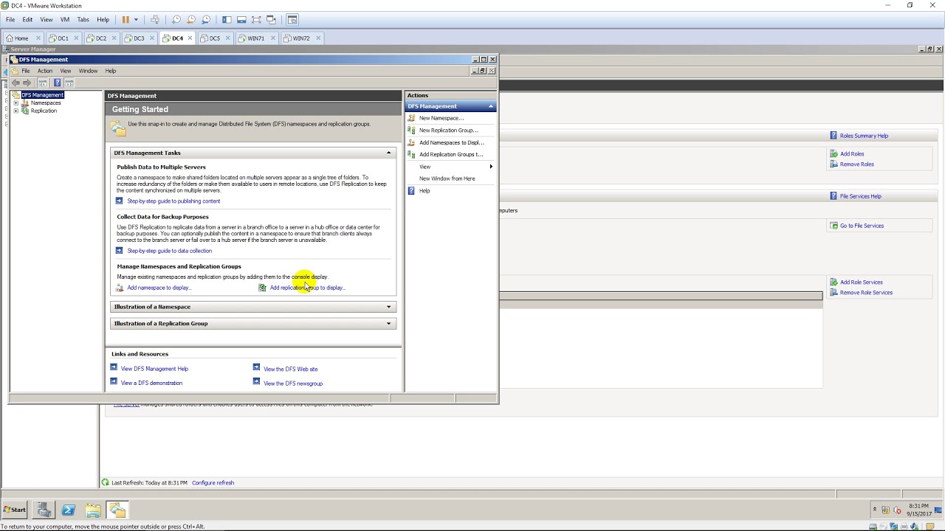Open the VMware snapshot manager icon

tap(206, 20)
